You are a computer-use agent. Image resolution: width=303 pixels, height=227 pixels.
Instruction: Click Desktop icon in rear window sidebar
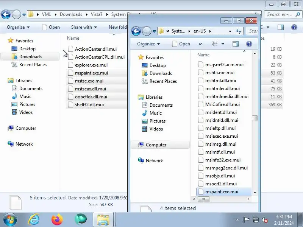14,49
